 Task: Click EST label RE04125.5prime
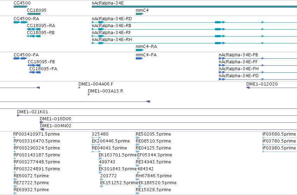tap(153, 148)
